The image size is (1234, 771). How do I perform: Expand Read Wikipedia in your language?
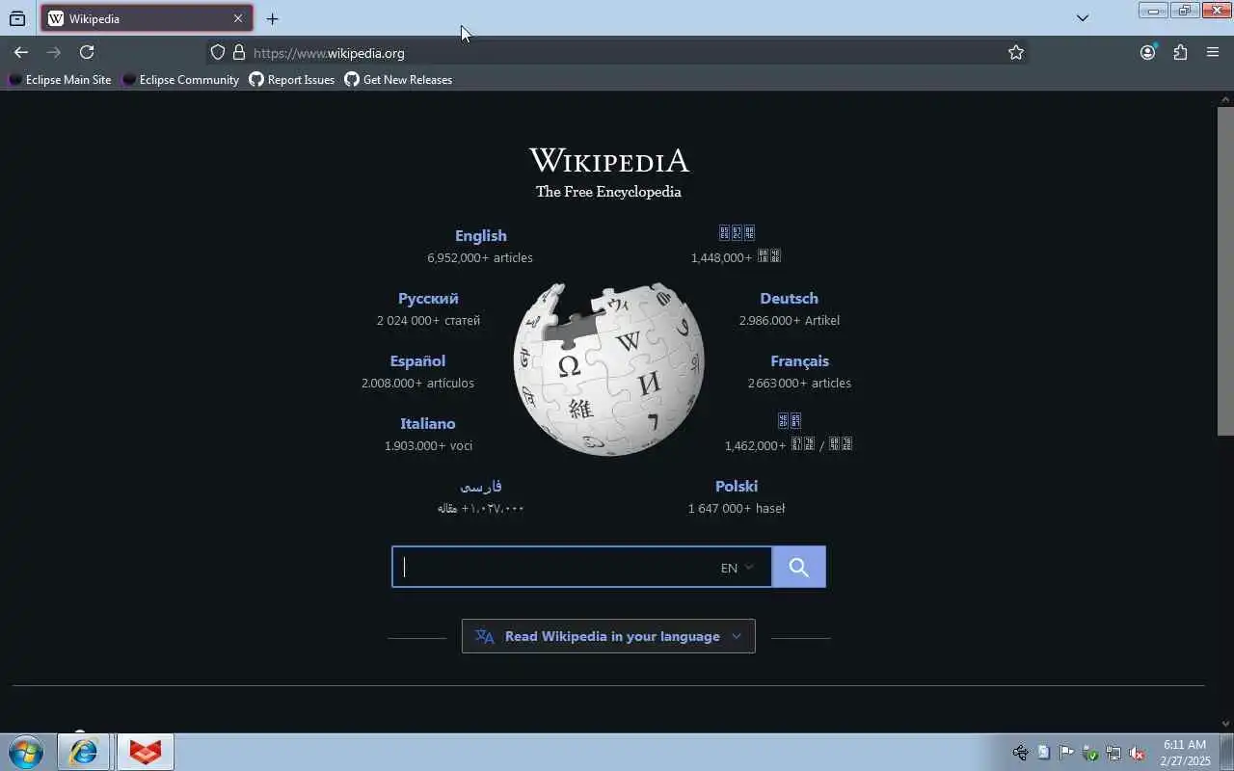point(608,636)
